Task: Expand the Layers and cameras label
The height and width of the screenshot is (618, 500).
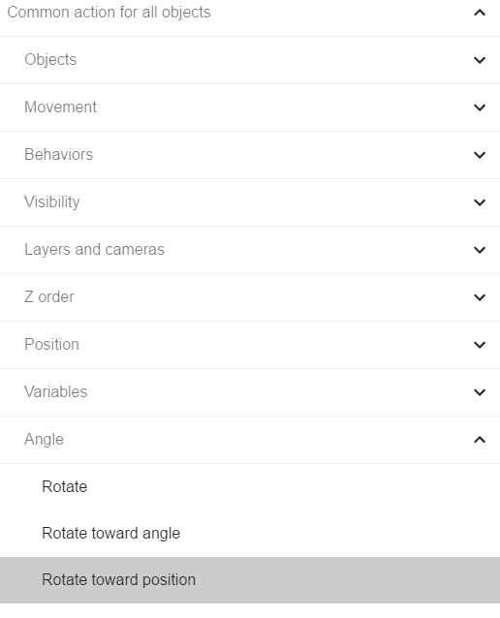Action: 94,250
